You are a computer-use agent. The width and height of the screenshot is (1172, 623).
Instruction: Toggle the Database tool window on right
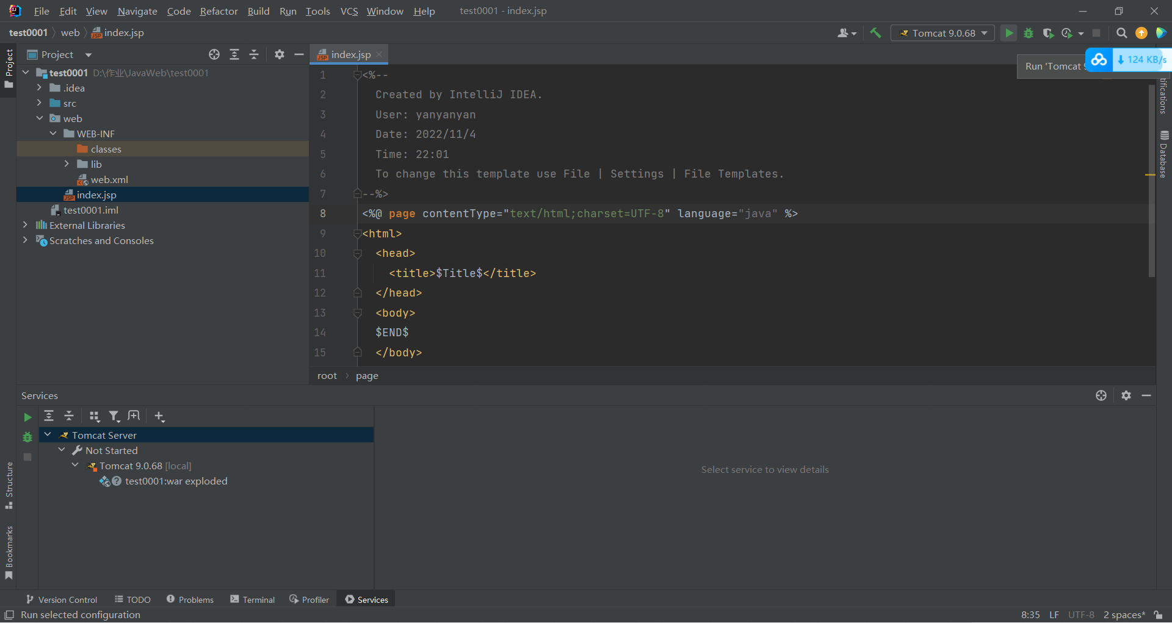[1163, 154]
